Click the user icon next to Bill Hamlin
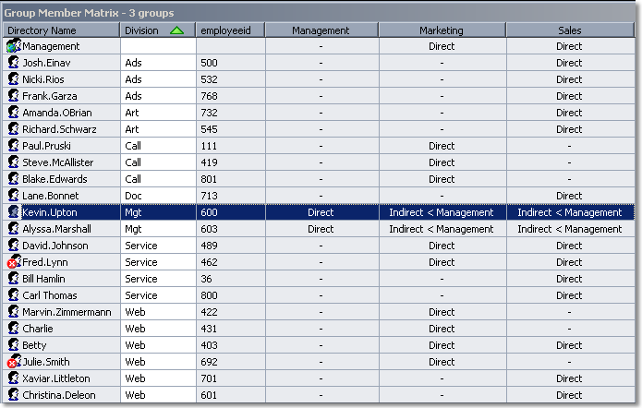The height and width of the screenshot is (408, 642). coord(14,279)
